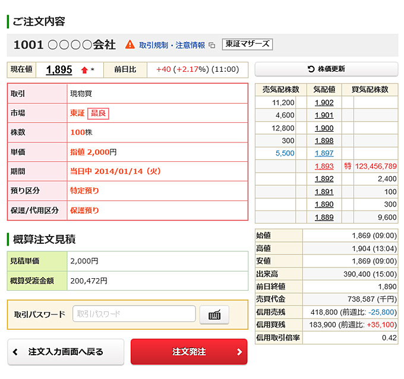Click the 1001 ○○○○会社 stock name
Screen dimensions: 404x379
pyautogui.click(x=64, y=44)
